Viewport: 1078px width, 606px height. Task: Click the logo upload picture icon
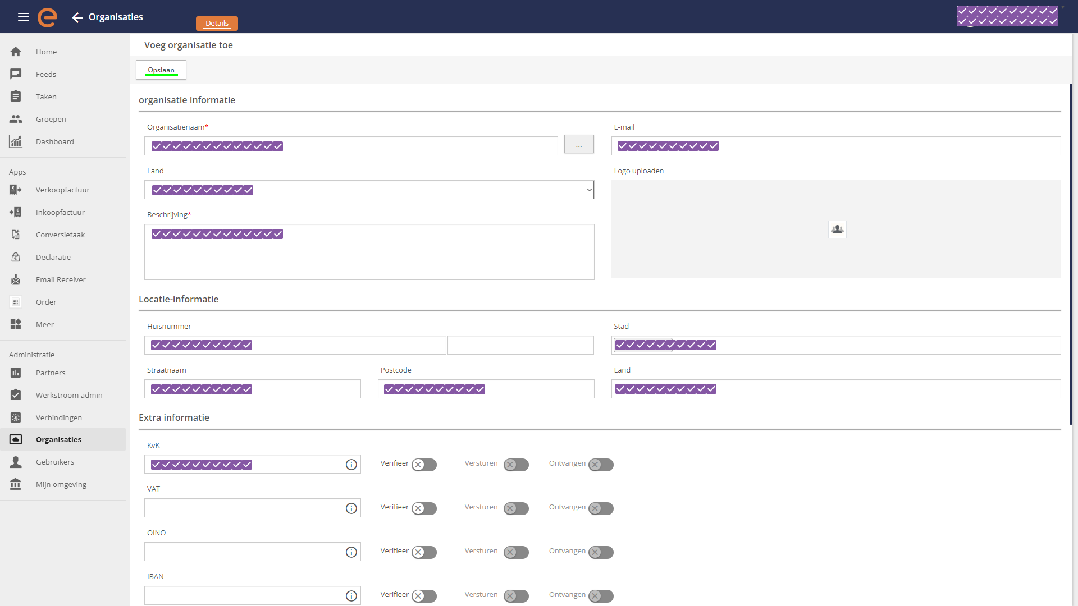[837, 229]
